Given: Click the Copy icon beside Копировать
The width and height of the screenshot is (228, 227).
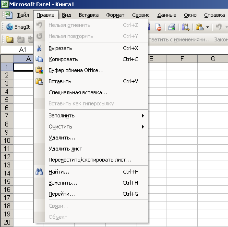Looking at the screenshot, I should [39, 59].
